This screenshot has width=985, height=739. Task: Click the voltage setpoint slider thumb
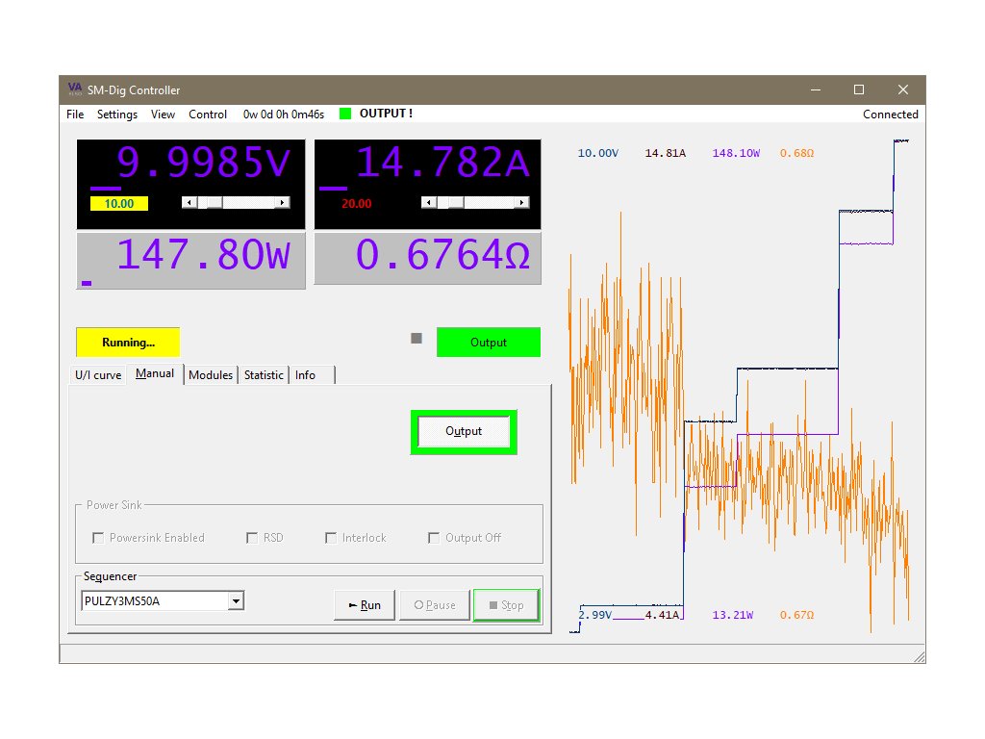[x=215, y=202]
